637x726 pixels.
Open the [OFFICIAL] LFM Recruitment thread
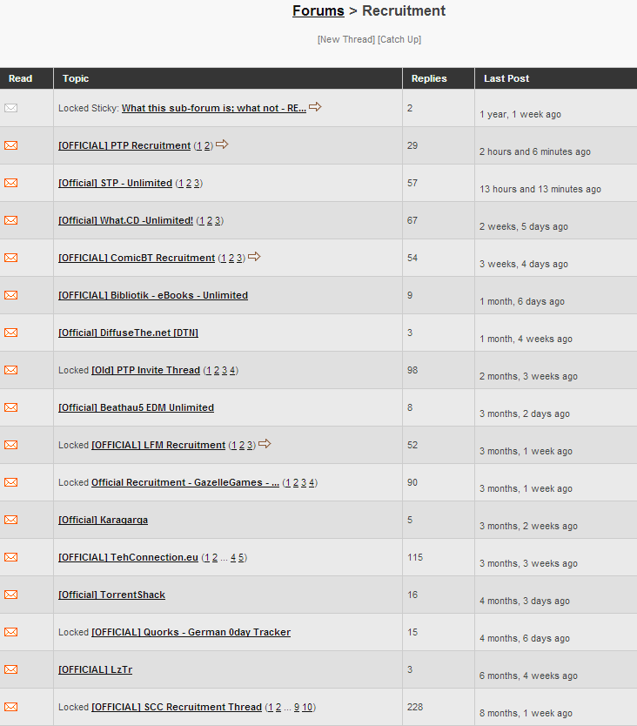coord(158,446)
